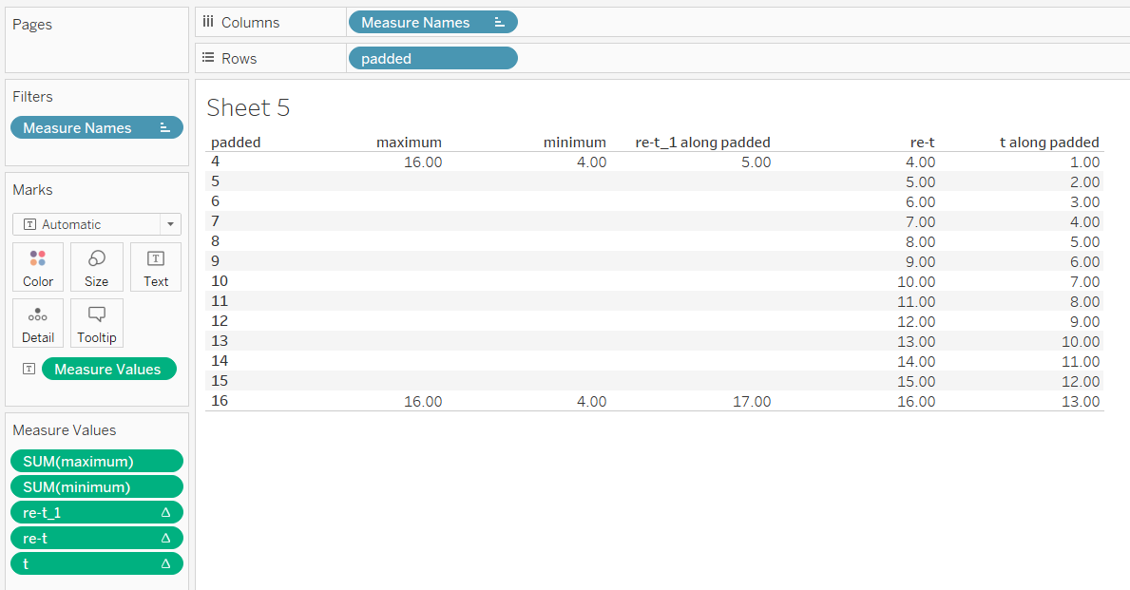Click the 9.00 value in re-t column

[920, 261]
